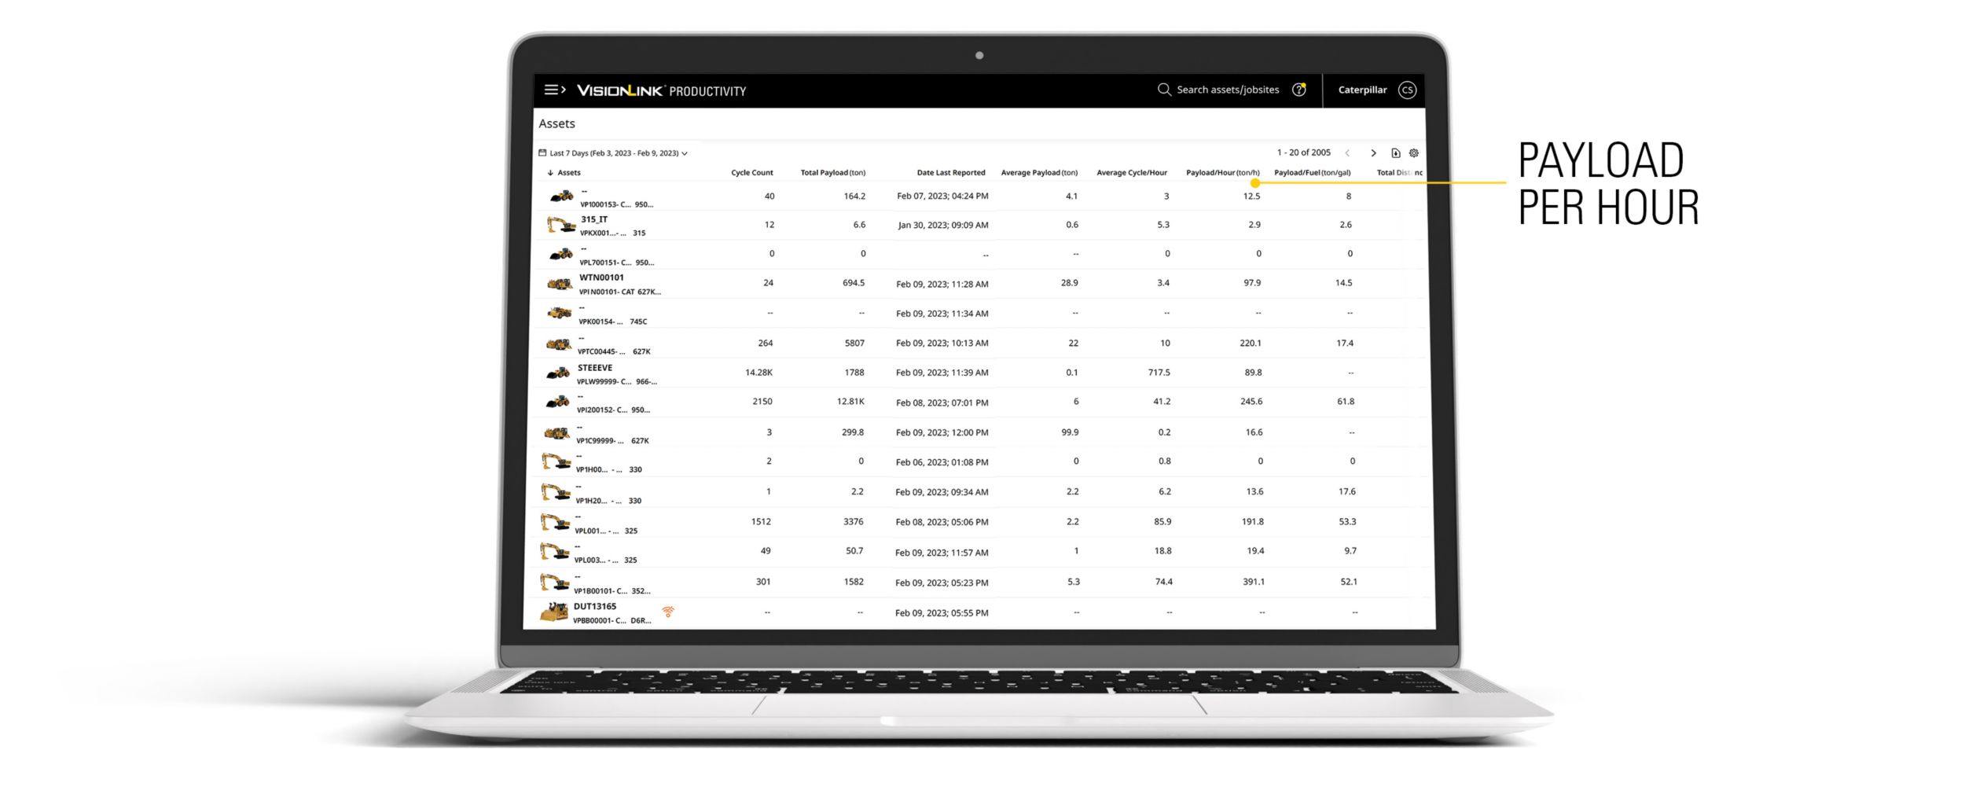Screen dimensions: 1965x794
Task: Select the VPTC00445 asset ID text
Action: pyautogui.click(x=601, y=351)
